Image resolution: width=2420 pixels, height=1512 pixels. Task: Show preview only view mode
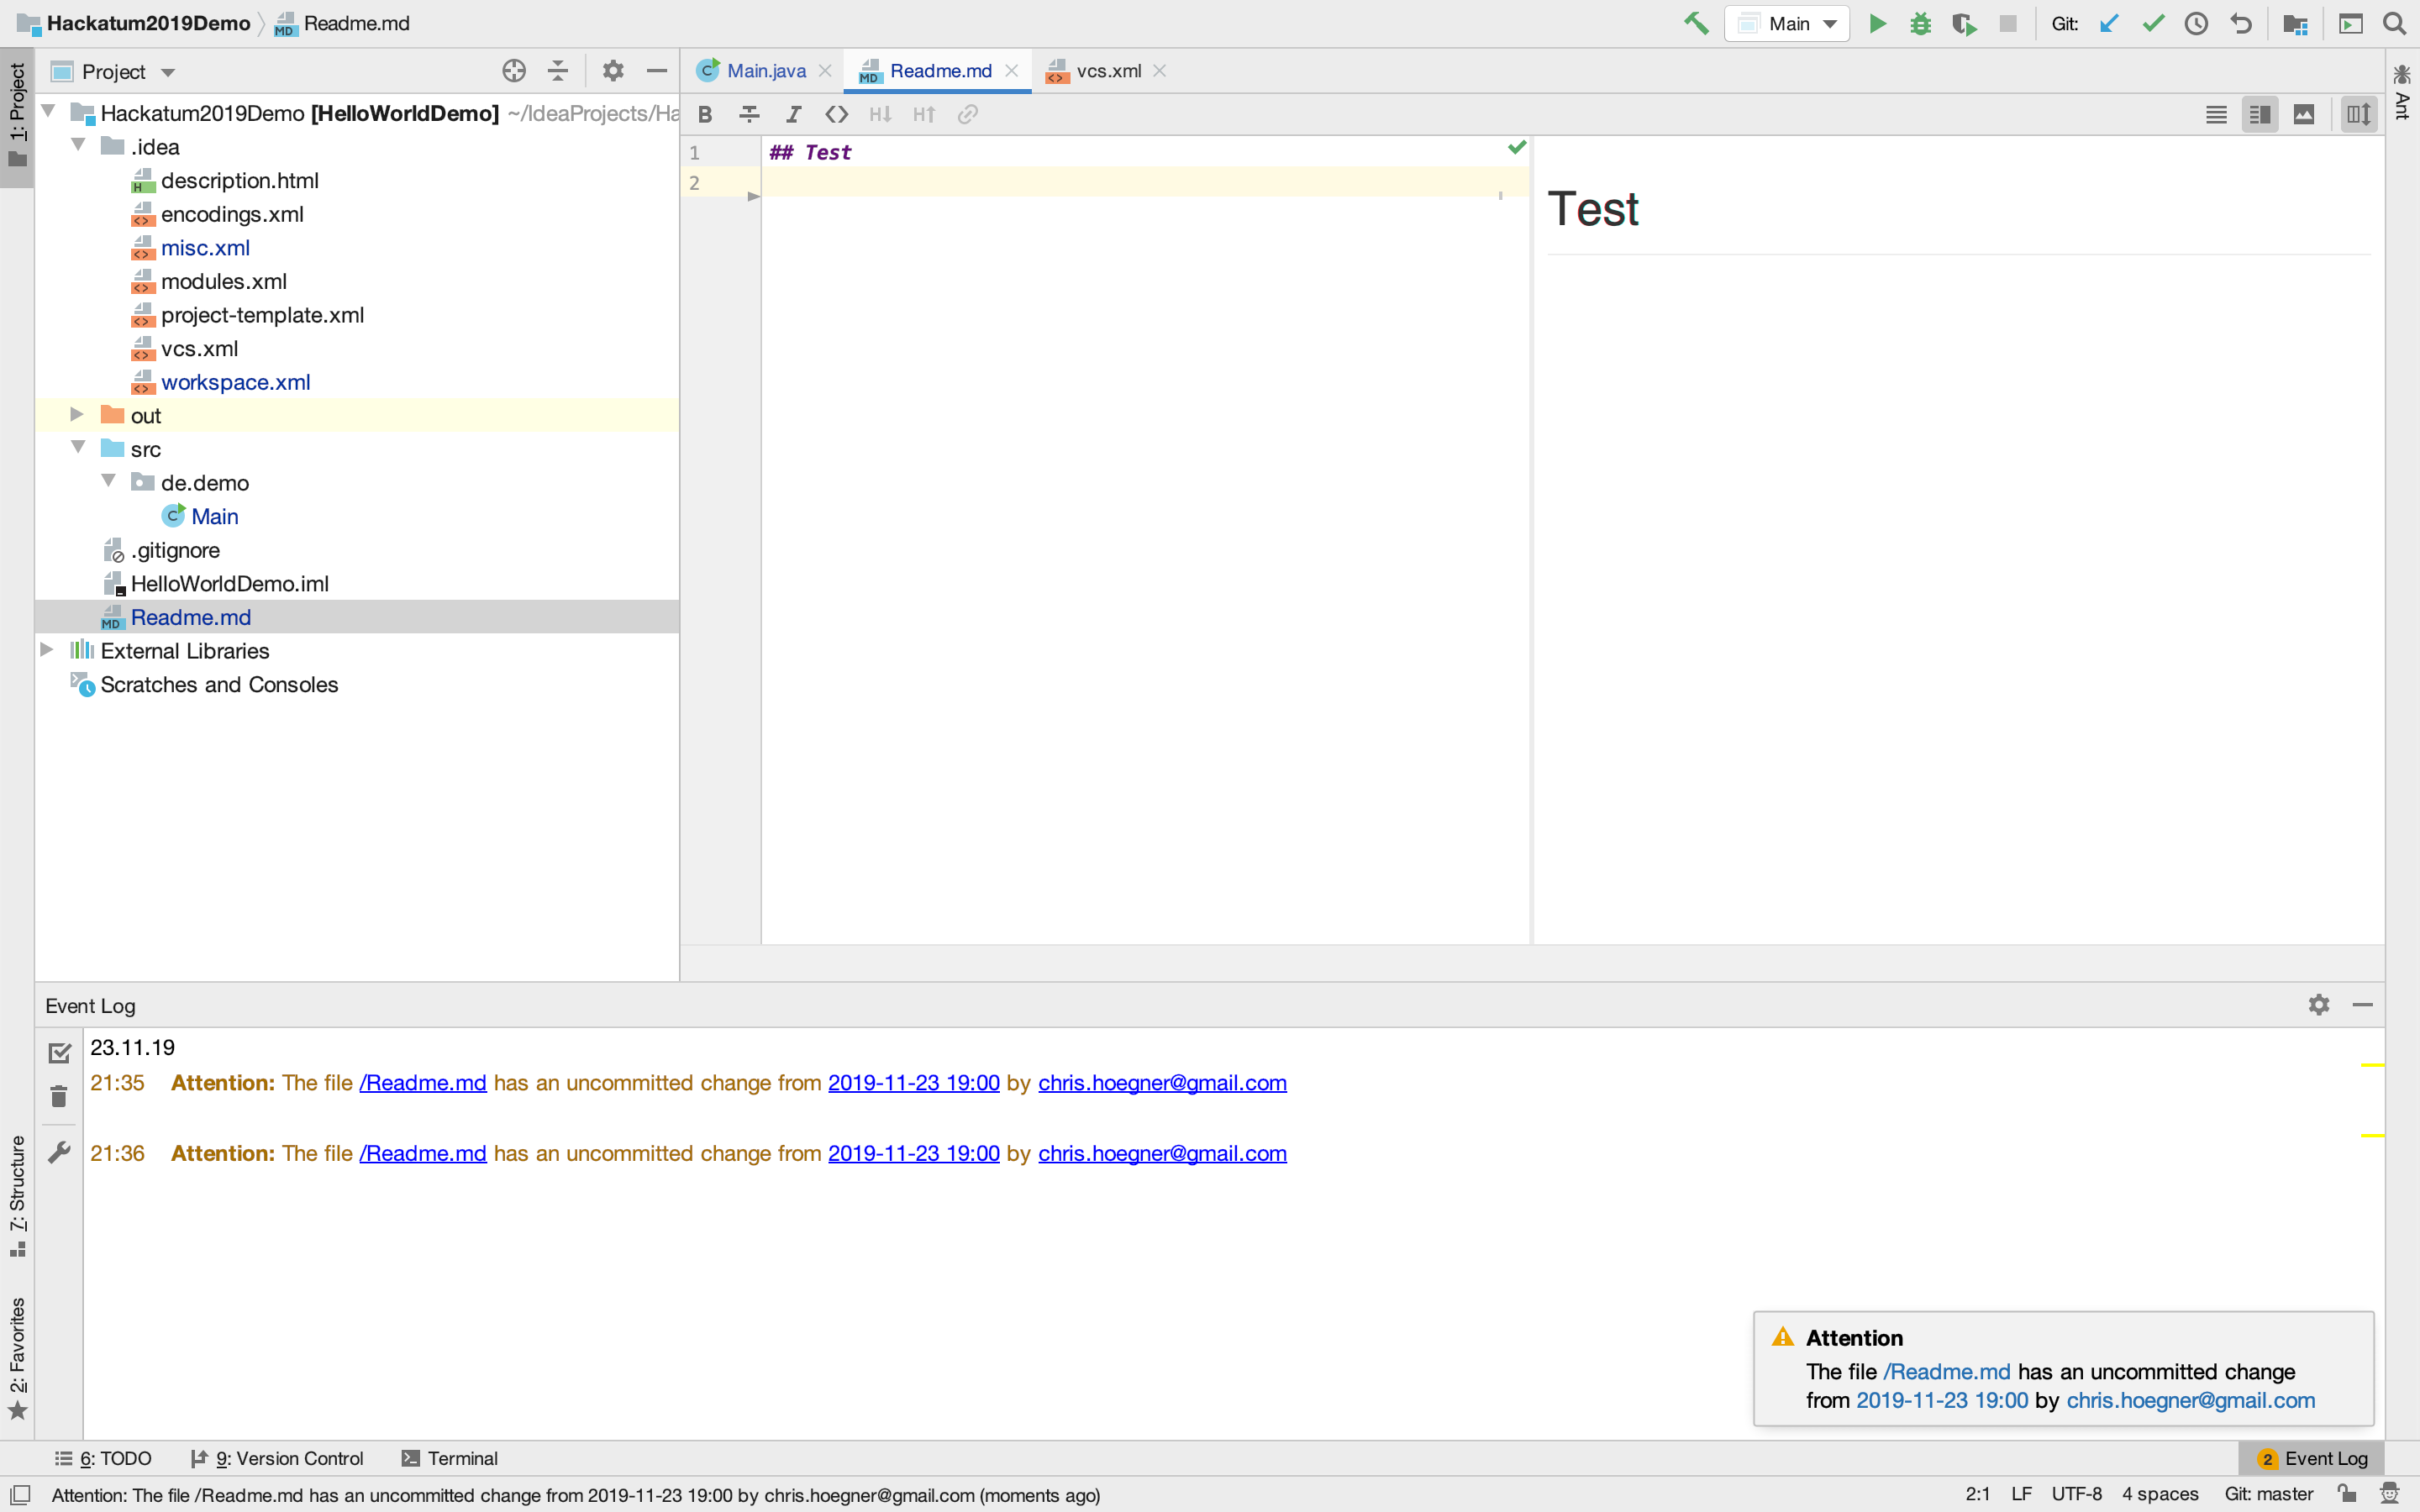2304,114
